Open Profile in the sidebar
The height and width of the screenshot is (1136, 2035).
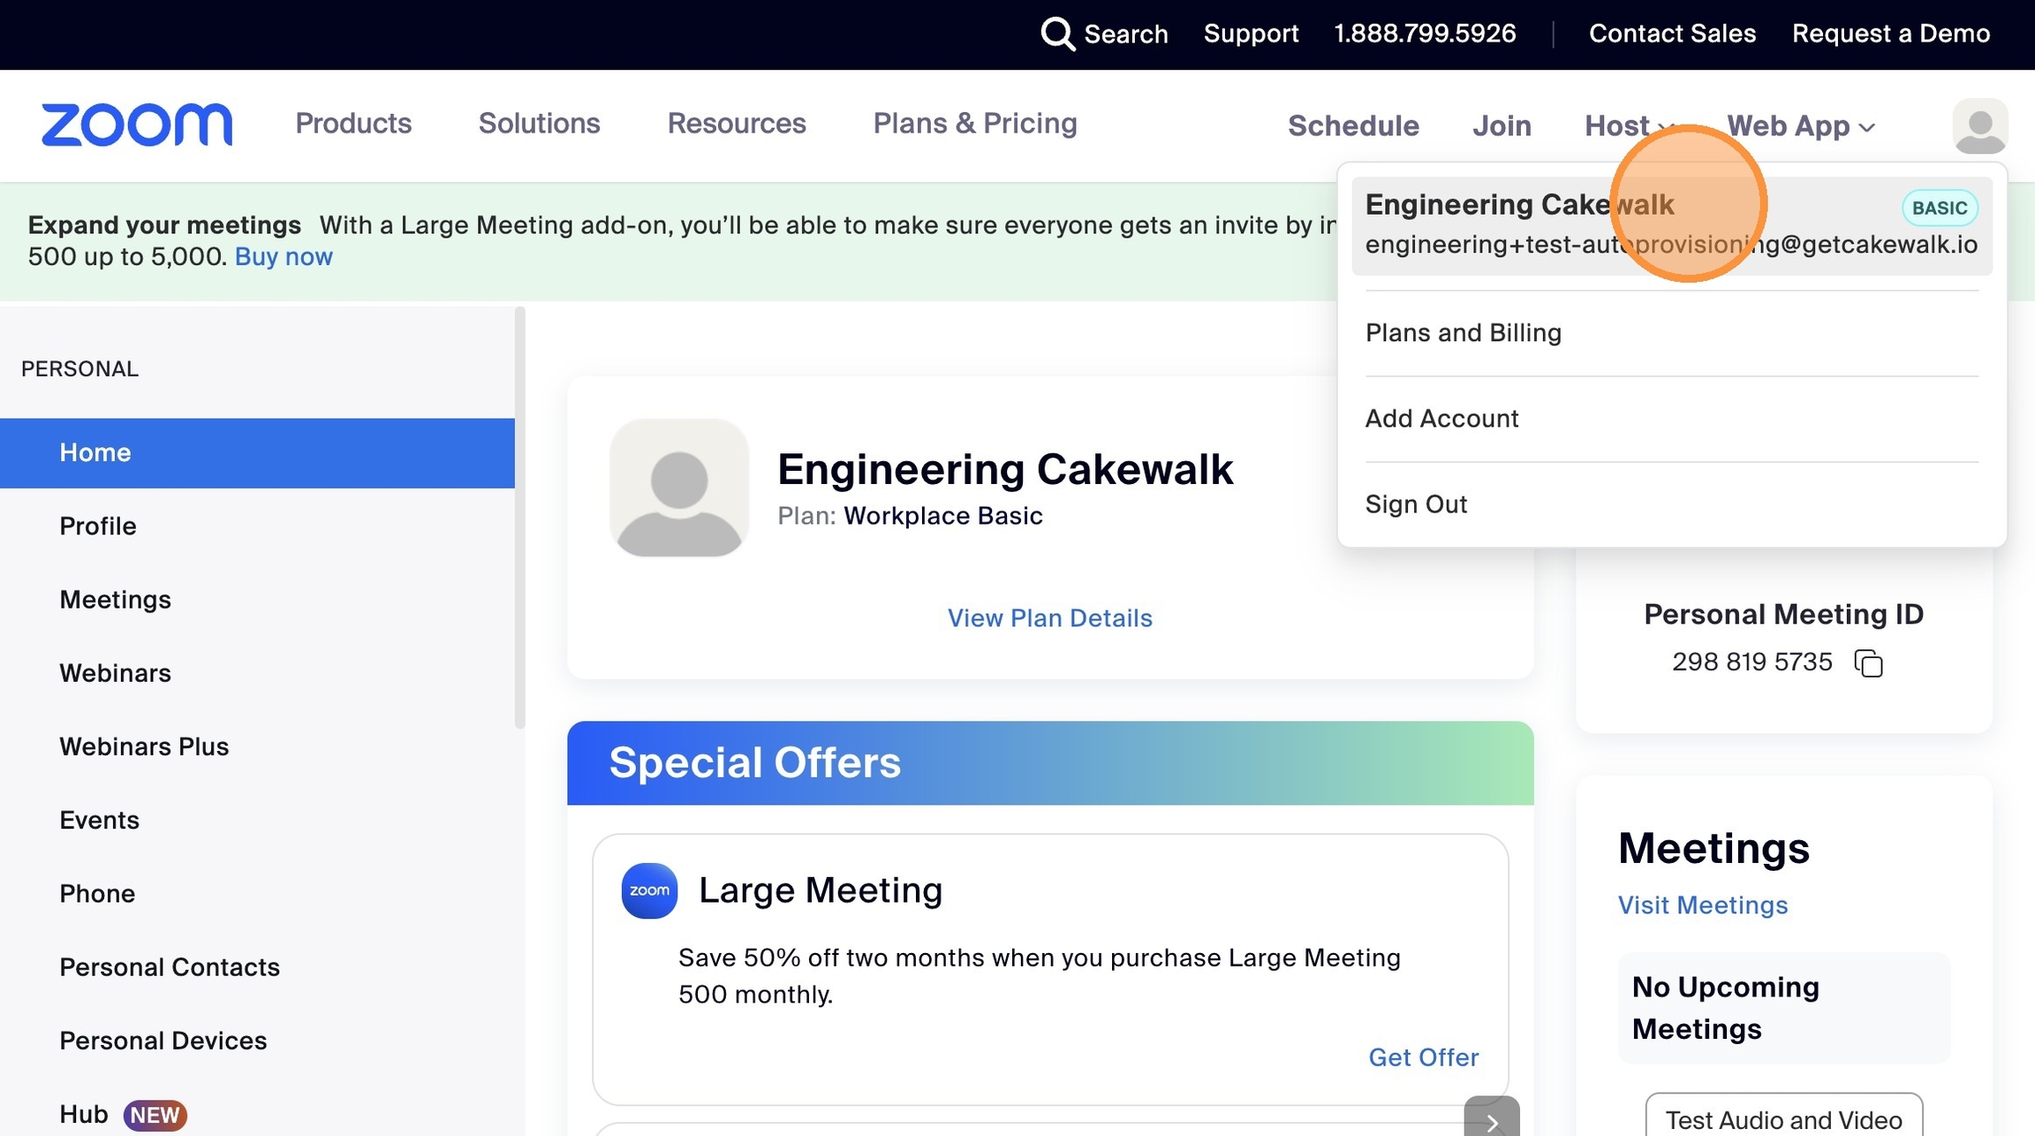coord(98,526)
